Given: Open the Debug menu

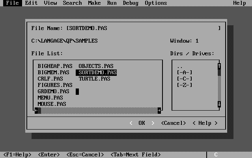Looking at the screenshot, I should tap(131, 3).
